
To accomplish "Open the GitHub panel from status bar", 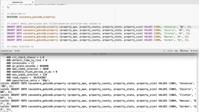I will 184,51.
